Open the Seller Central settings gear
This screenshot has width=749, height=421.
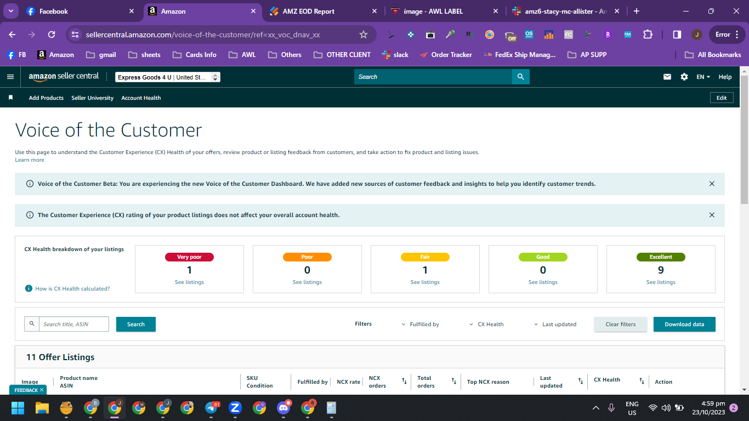point(684,77)
